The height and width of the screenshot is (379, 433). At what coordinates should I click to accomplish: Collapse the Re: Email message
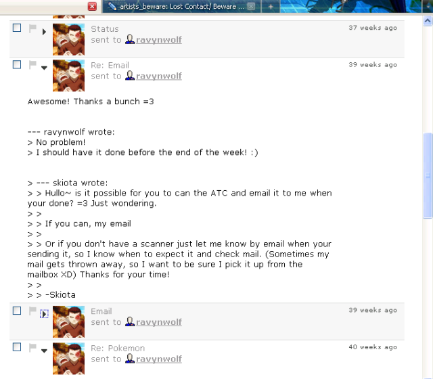point(44,68)
